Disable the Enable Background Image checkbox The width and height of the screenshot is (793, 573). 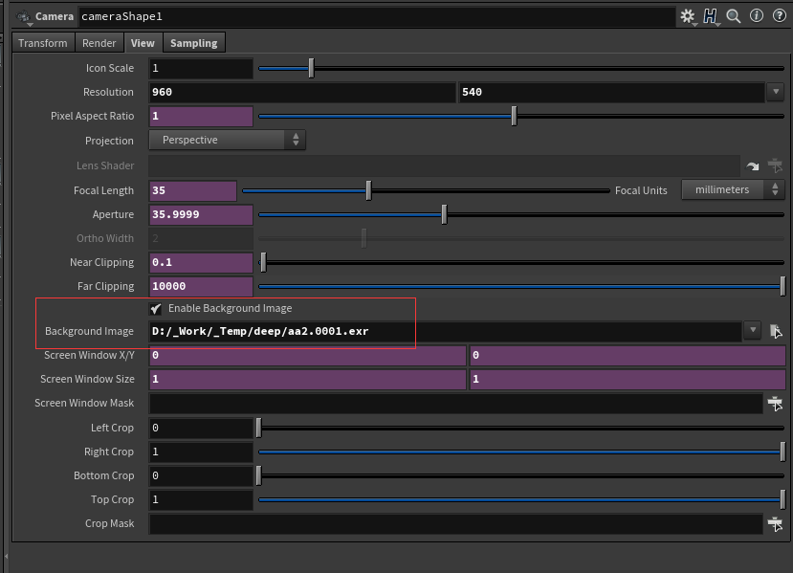pyautogui.click(x=156, y=308)
